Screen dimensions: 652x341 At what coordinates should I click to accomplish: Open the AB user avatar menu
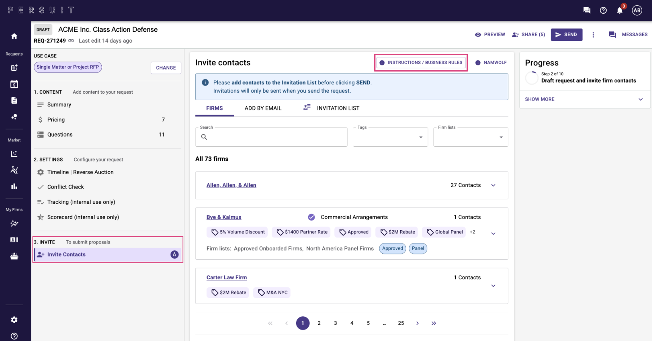(x=637, y=10)
